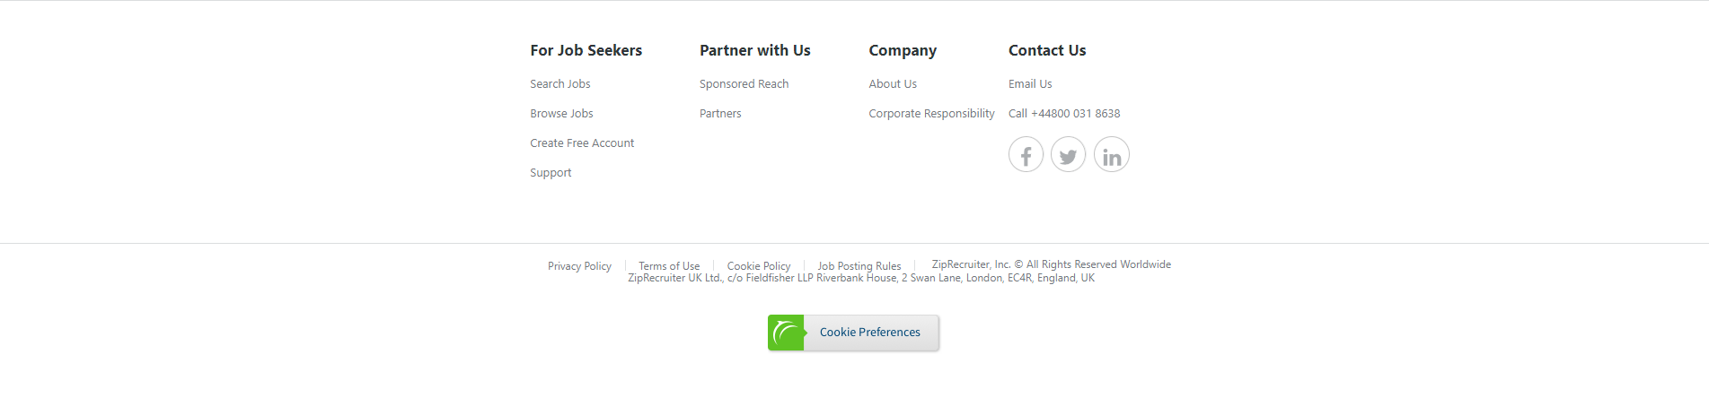Click the Partners footer link
1709x415 pixels.
click(x=720, y=114)
